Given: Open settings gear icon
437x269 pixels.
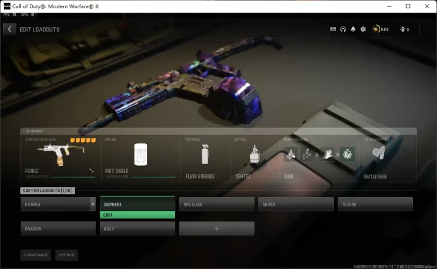Looking at the screenshot, I should tap(363, 29).
